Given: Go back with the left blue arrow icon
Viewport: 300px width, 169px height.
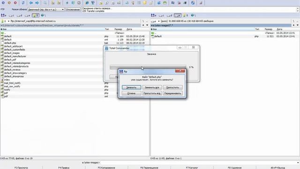Looking at the screenshot, I should click(31, 3).
